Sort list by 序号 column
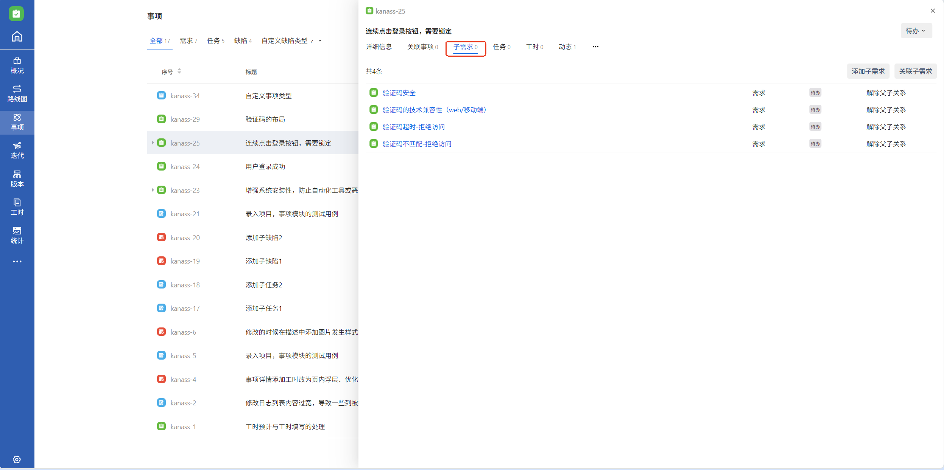This screenshot has width=944, height=470. 179,71
